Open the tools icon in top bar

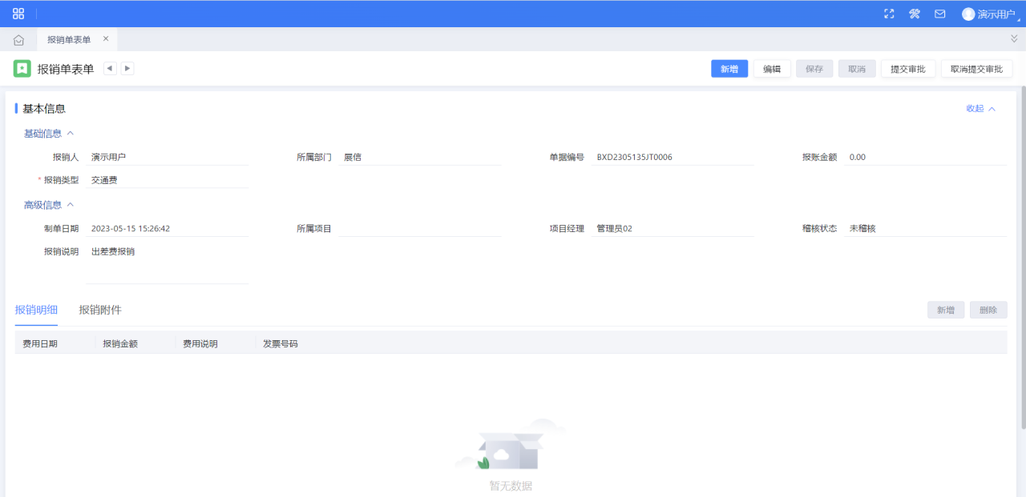pyautogui.click(x=915, y=14)
